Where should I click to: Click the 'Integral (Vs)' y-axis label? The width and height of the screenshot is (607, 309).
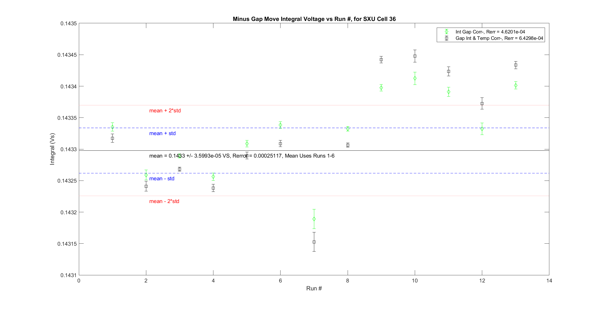click(52, 149)
